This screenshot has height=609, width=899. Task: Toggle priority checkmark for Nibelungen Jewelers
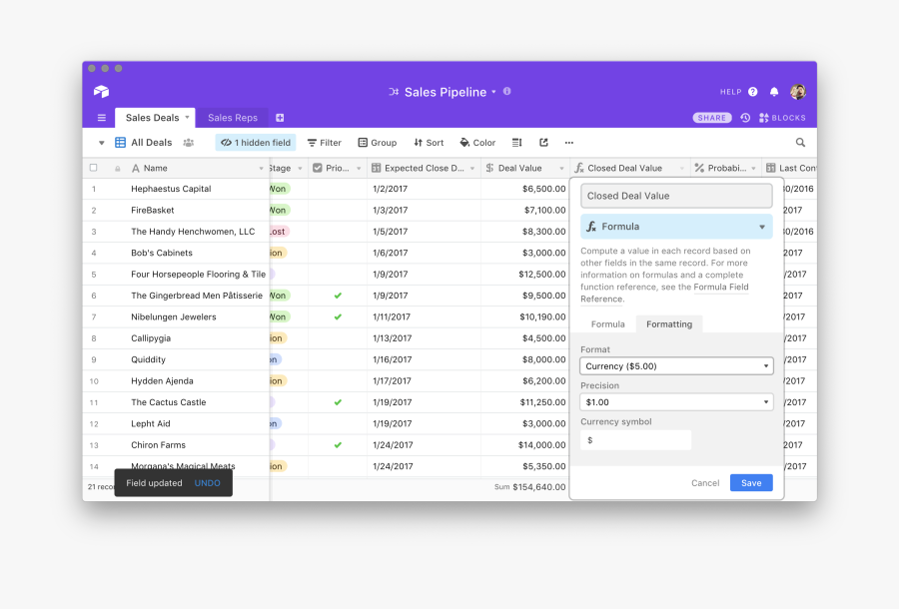pyautogui.click(x=338, y=317)
